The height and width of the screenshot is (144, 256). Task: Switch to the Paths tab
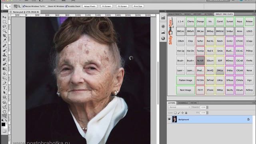coord(194,103)
